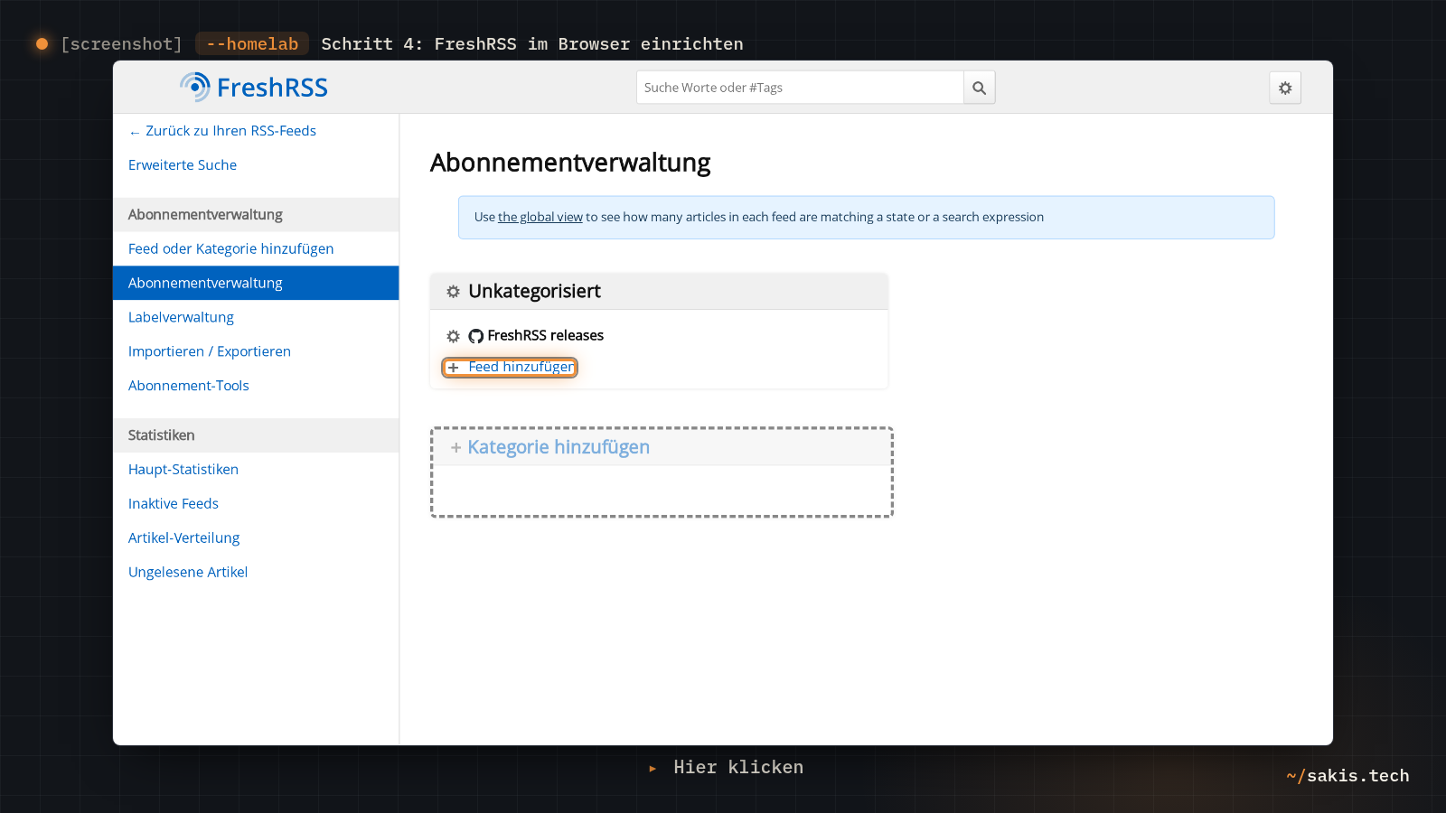
Task: Open Haupt-Statistiken
Action: (x=256, y=469)
